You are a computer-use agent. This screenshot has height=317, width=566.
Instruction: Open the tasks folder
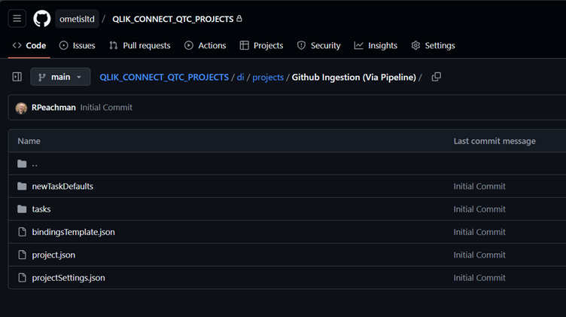(41, 209)
